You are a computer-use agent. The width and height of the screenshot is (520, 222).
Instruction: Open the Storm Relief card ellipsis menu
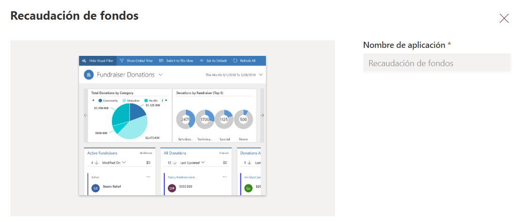(x=148, y=177)
